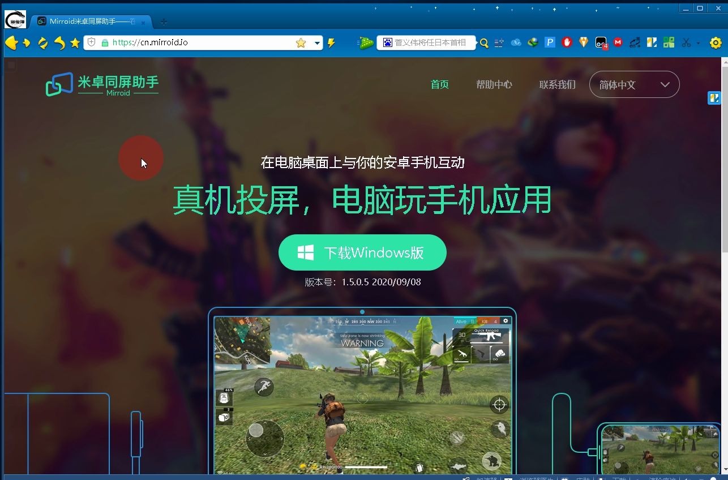Expand the address bar history dropdown arrow
This screenshot has height=480, width=728.
pyautogui.click(x=318, y=43)
